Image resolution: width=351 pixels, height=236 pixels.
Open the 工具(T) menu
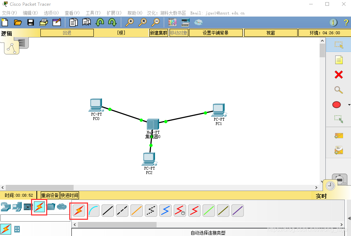point(93,13)
